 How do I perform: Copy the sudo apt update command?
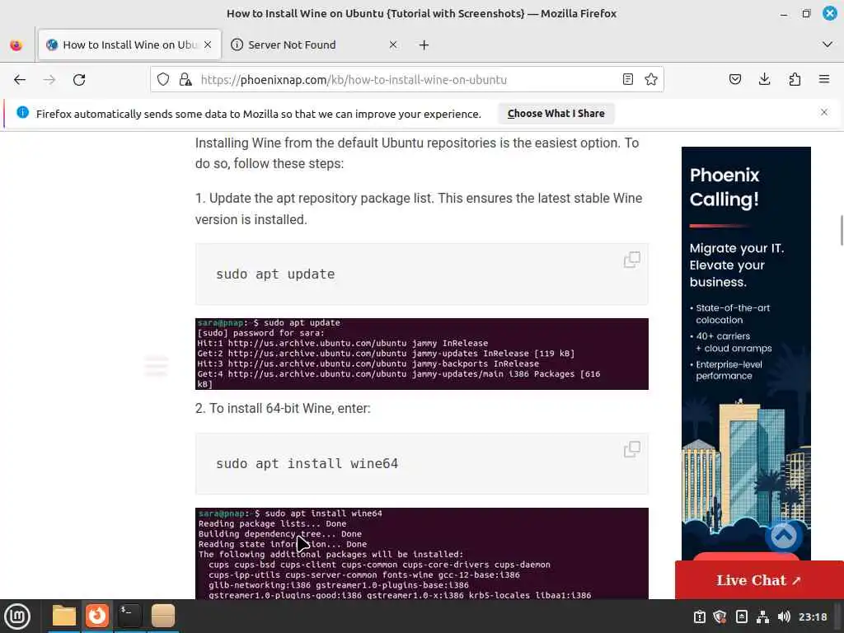coord(632,260)
